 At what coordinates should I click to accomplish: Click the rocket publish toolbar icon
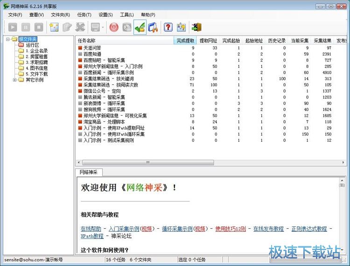tap(153, 27)
